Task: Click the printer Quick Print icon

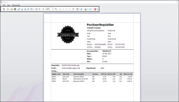Action: [x=22, y=9]
